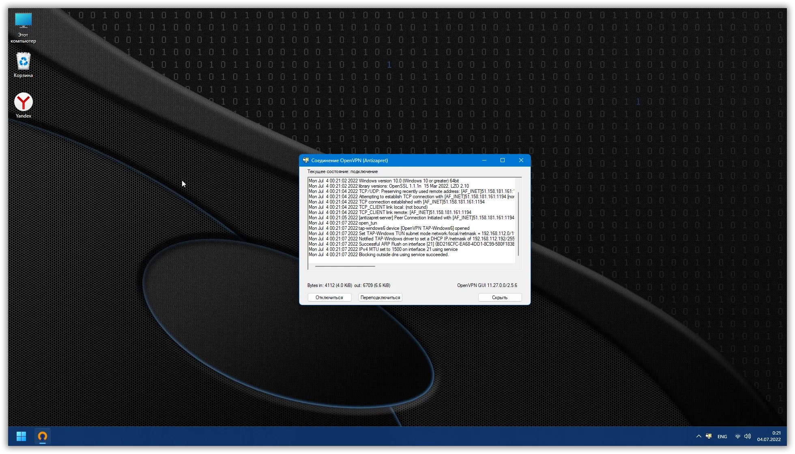Click the OpenVPN tray icon
795x454 pixels.
pyautogui.click(x=709, y=436)
